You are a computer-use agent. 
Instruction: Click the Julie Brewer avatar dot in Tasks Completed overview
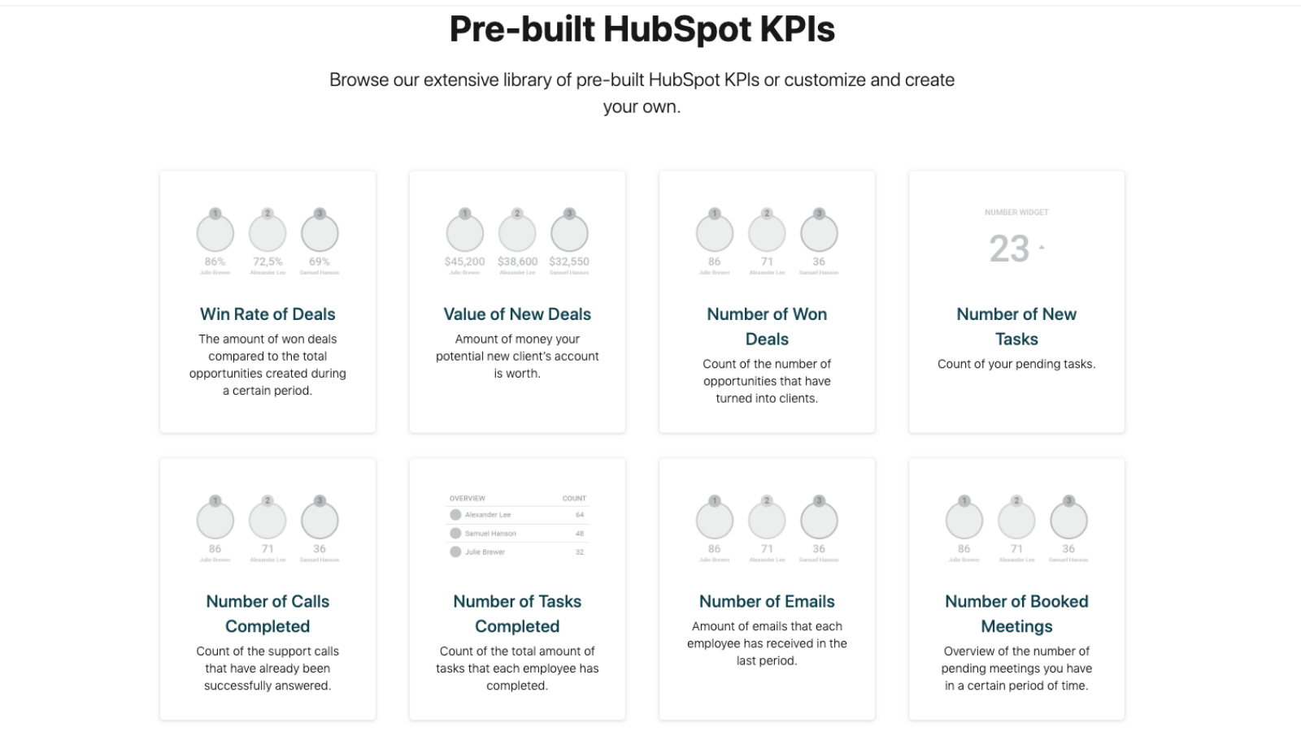(455, 551)
